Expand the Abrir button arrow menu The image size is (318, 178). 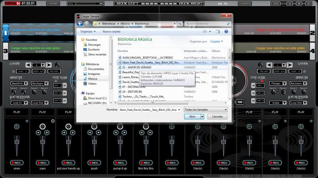click(202, 117)
